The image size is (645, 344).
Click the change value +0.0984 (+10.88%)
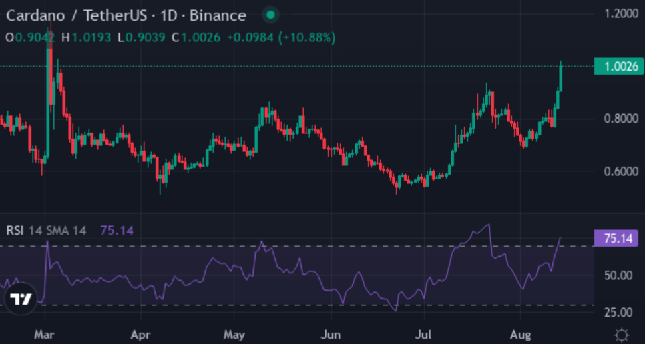pos(281,38)
